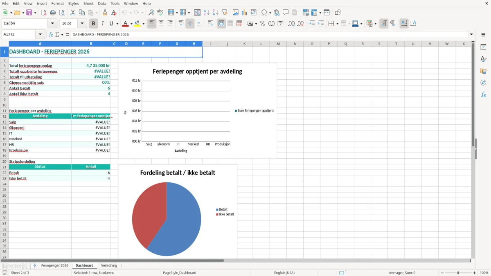Open the Borders dropdown arrow
This screenshot has width=491, height=276.
337,24
